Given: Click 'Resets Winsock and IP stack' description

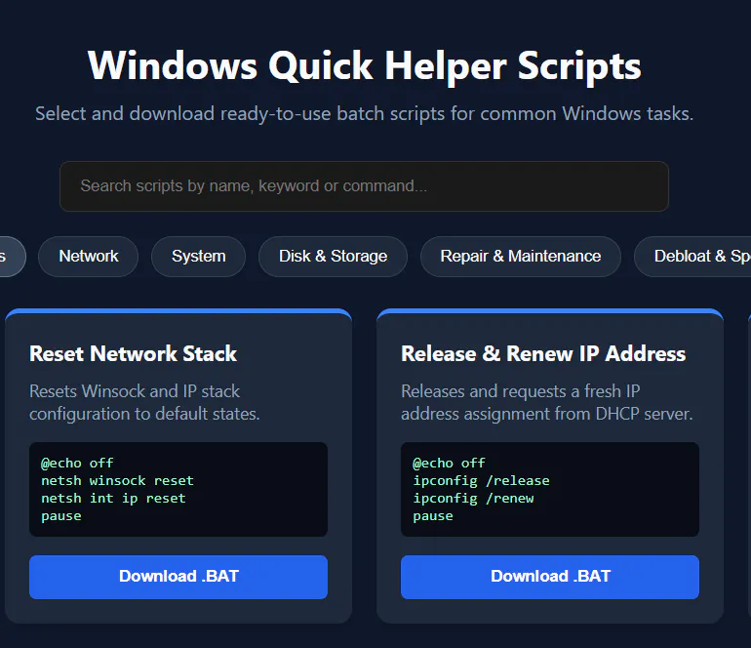Looking at the screenshot, I should [144, 403].
